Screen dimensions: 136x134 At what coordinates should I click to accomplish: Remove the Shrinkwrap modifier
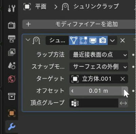point(122,40)
